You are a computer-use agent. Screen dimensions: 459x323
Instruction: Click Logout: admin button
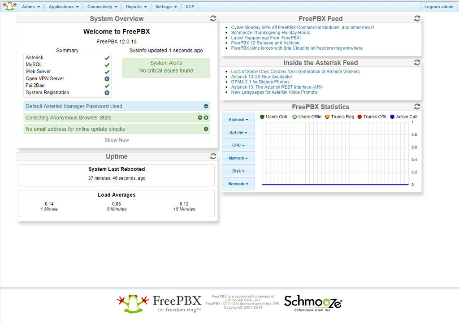click(439, 7)
